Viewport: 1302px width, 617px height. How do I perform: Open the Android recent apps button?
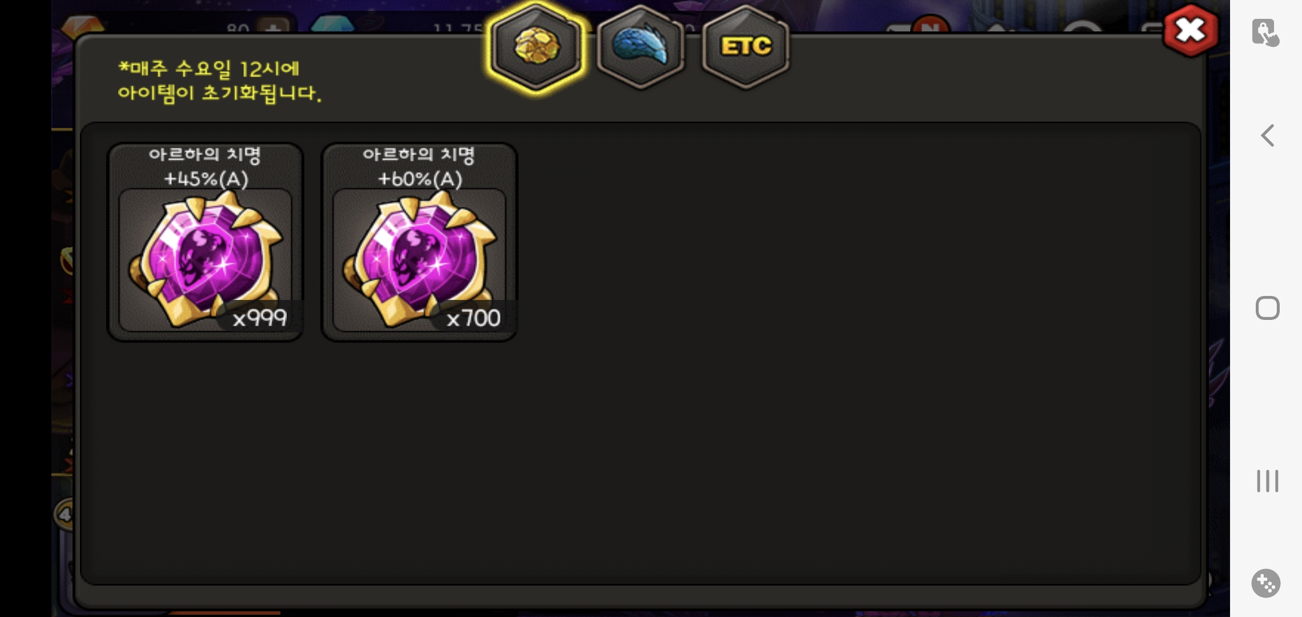pyautogui.click(x=1267, y=481)
